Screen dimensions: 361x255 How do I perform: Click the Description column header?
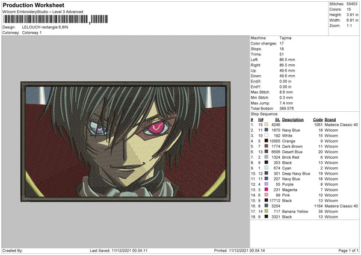(293, 120)
